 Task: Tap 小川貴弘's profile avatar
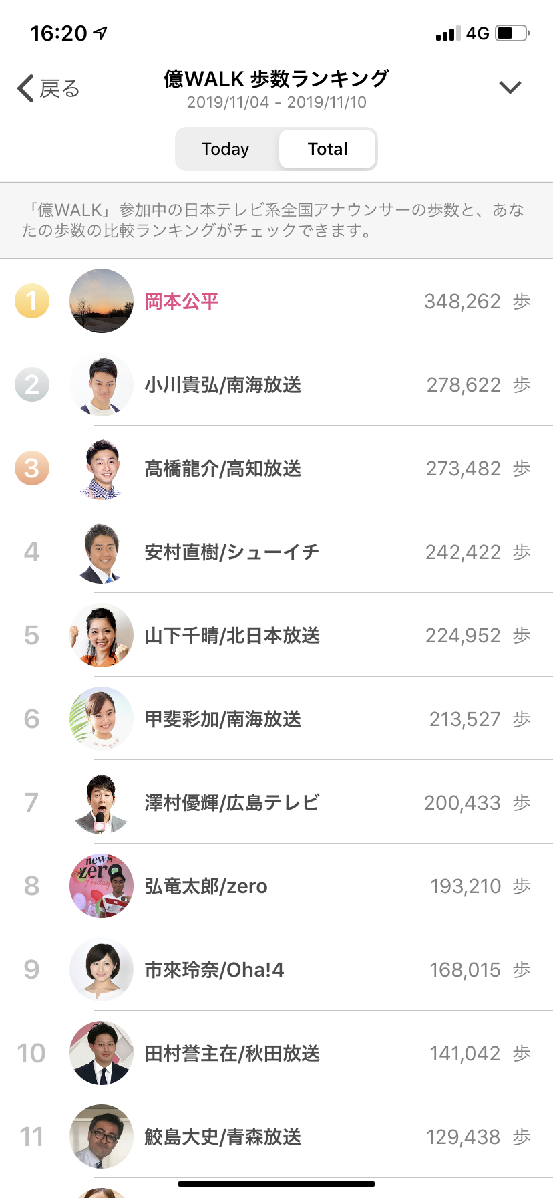click(x=102, y=384)
